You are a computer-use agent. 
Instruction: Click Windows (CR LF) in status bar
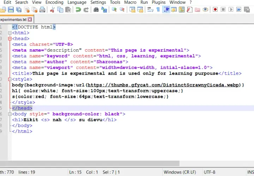tap(180, 172)
